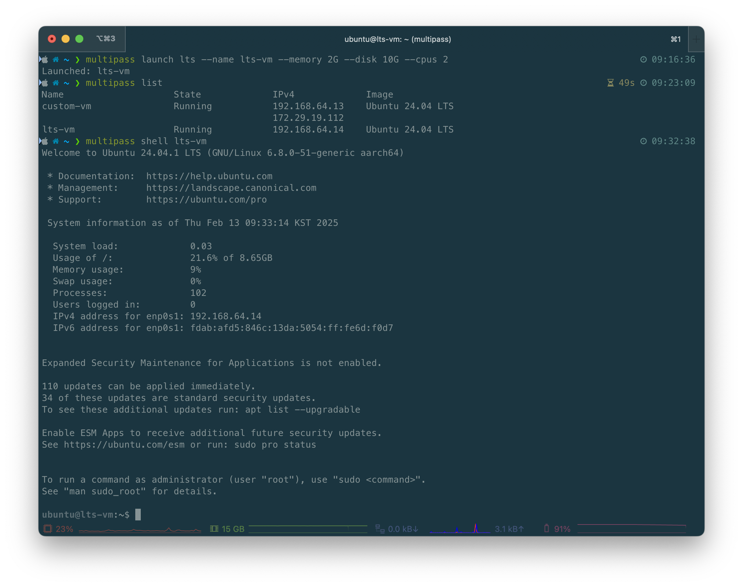Screen dimensions: 743x587
Task: Minimize the window with the yellow button
Action: (66, 39)
